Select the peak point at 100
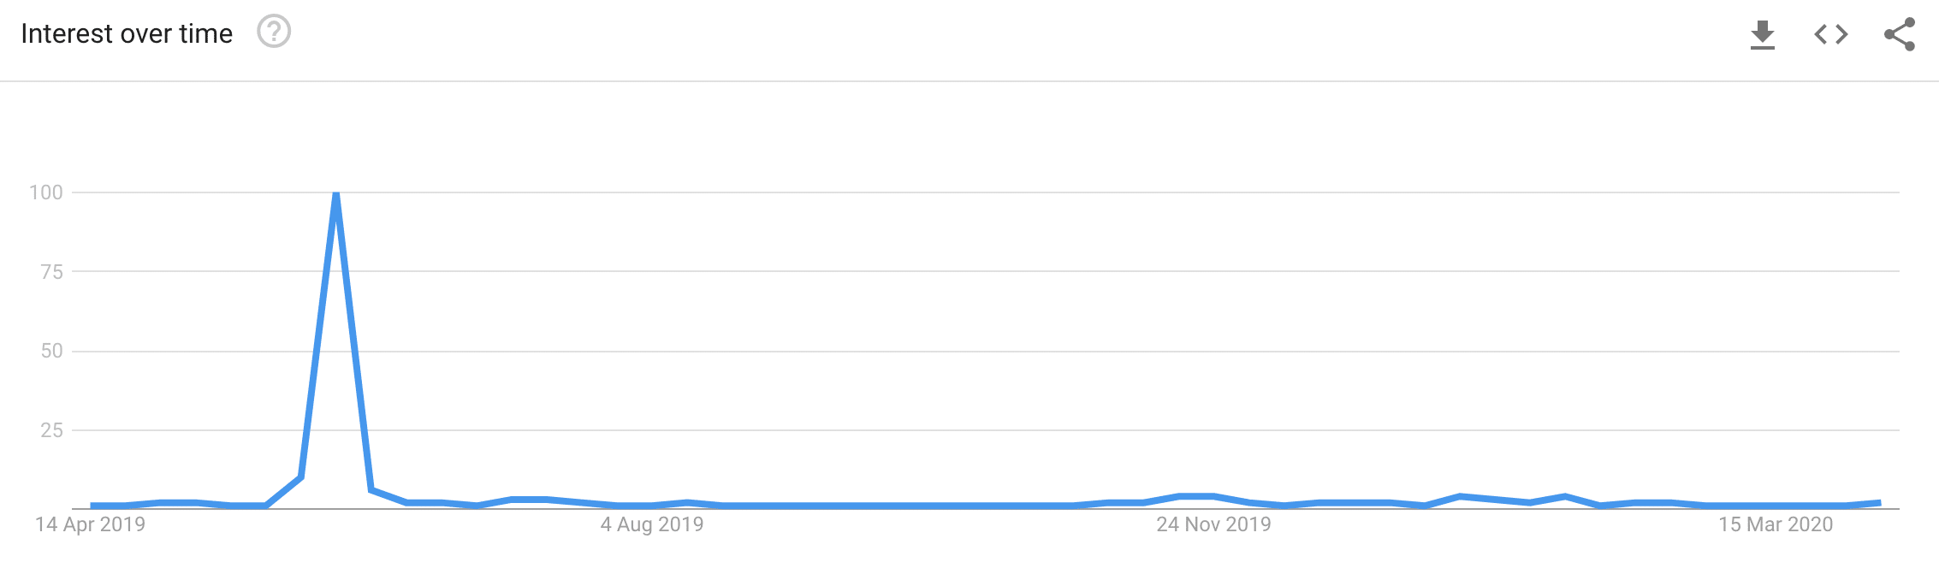The image size is (1939, 580). [336, 193]
